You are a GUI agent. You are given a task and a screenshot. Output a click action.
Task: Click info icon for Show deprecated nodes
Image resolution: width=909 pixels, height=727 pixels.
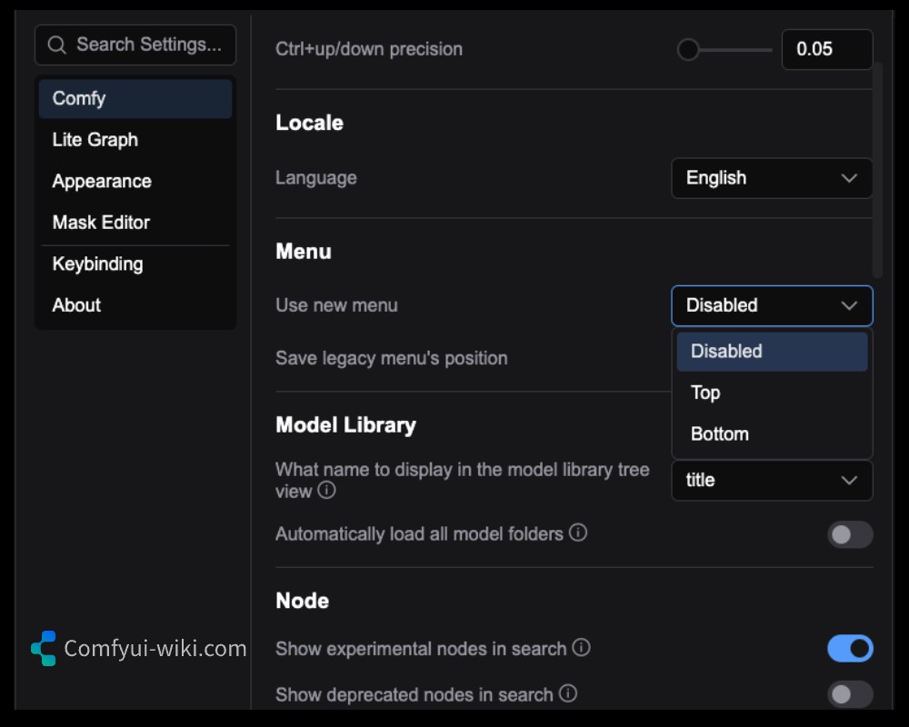[568, 694]
